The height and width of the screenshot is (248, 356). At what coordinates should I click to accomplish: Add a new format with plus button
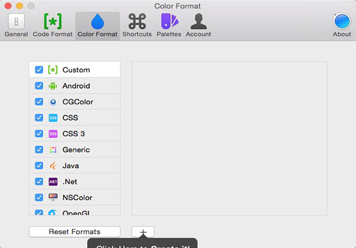143,232
